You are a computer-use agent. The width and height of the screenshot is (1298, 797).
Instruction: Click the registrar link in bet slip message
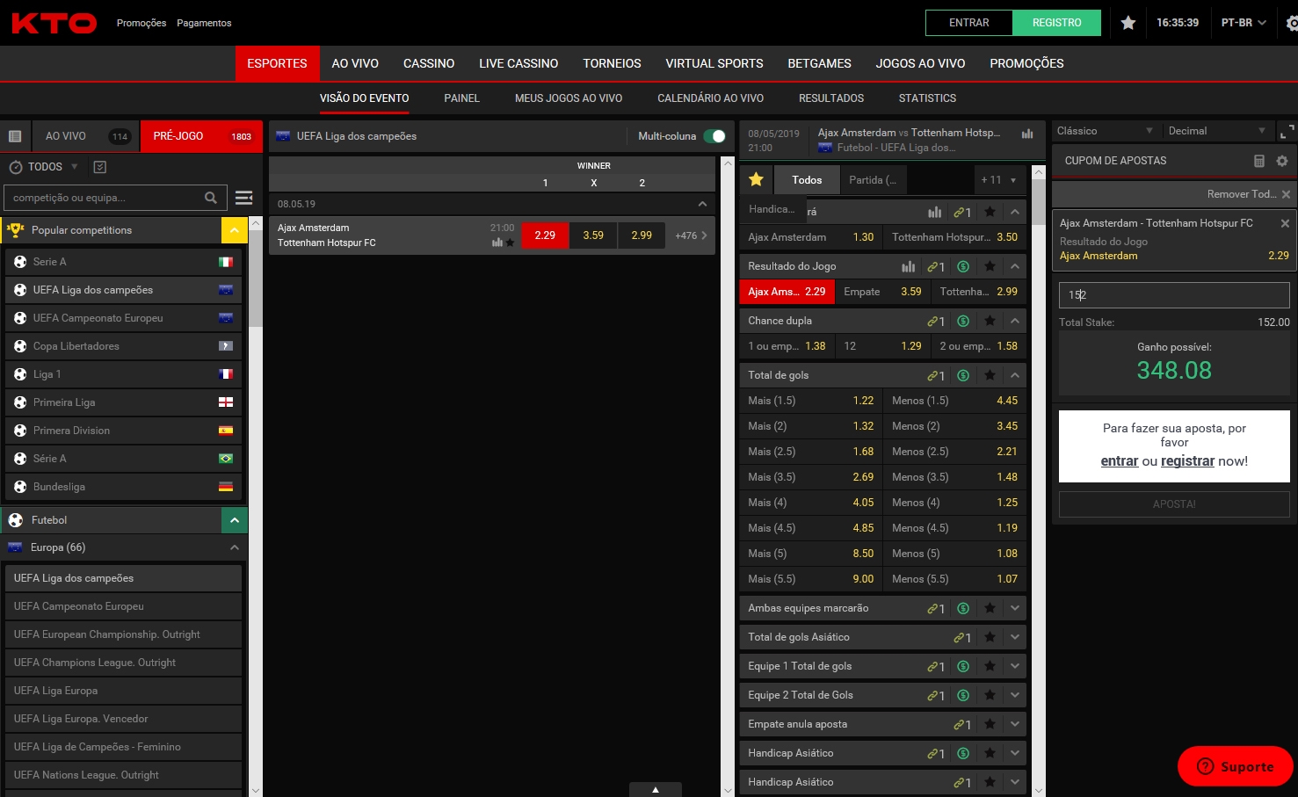click(x=1187, y=461)
